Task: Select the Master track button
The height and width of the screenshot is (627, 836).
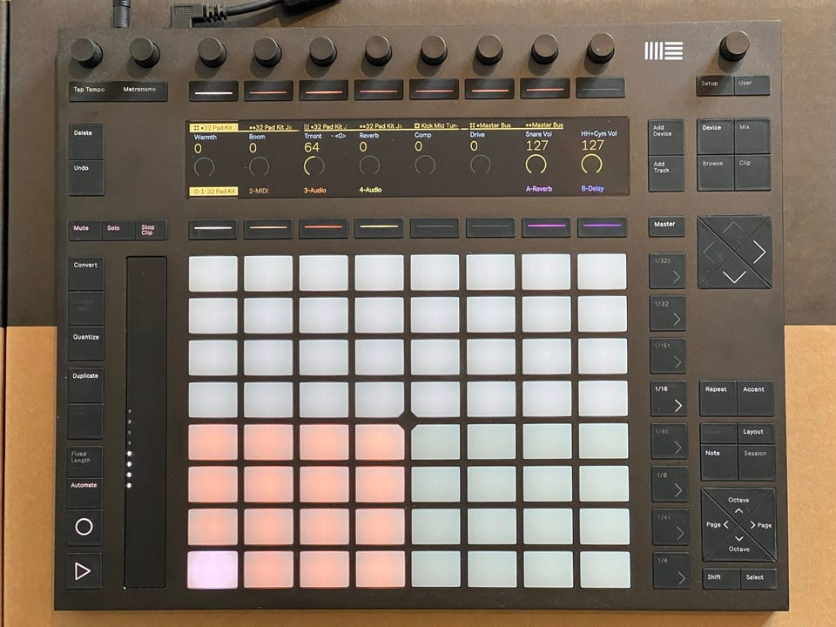Action: (x=666, y=226)
